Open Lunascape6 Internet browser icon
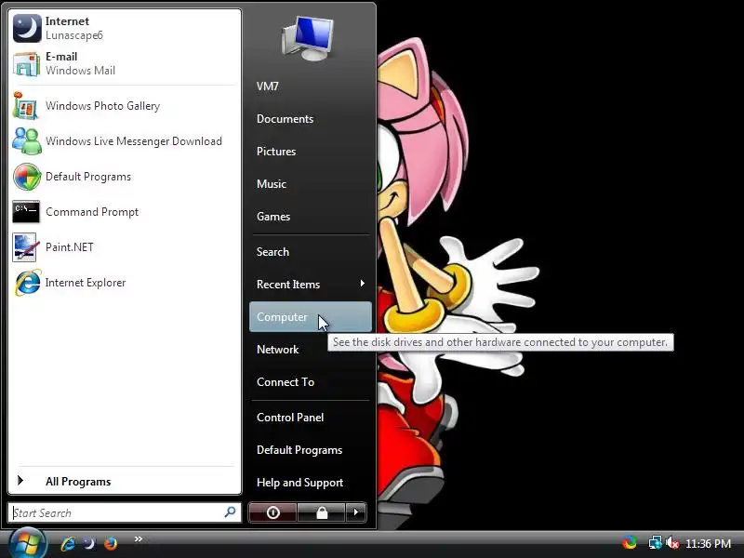The width and height of the screenshot is (744, 558). 27,29
